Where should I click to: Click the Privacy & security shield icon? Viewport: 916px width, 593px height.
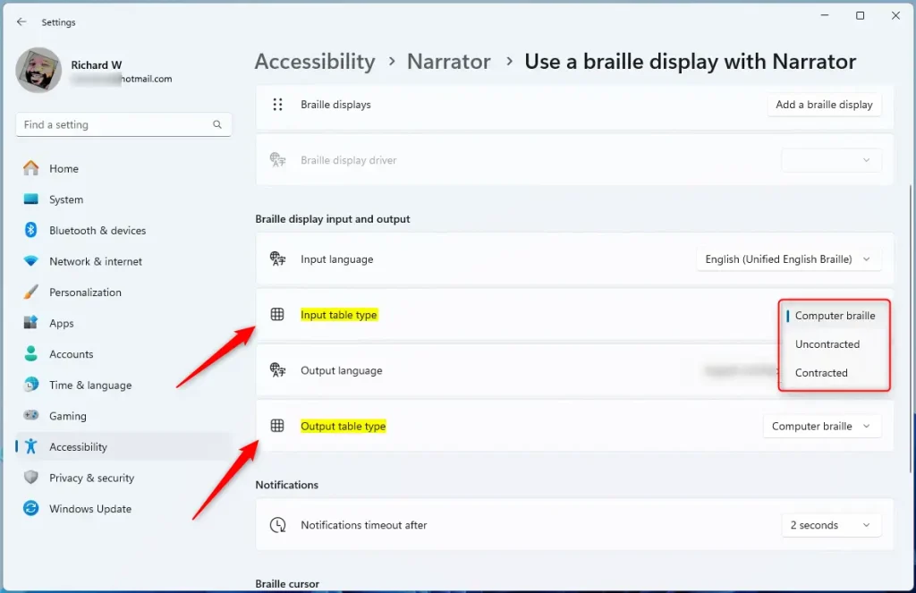point(31,478)
